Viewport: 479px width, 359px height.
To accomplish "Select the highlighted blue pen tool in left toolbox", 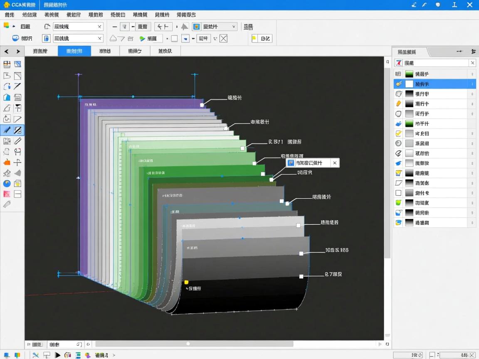I will point(7,130).
